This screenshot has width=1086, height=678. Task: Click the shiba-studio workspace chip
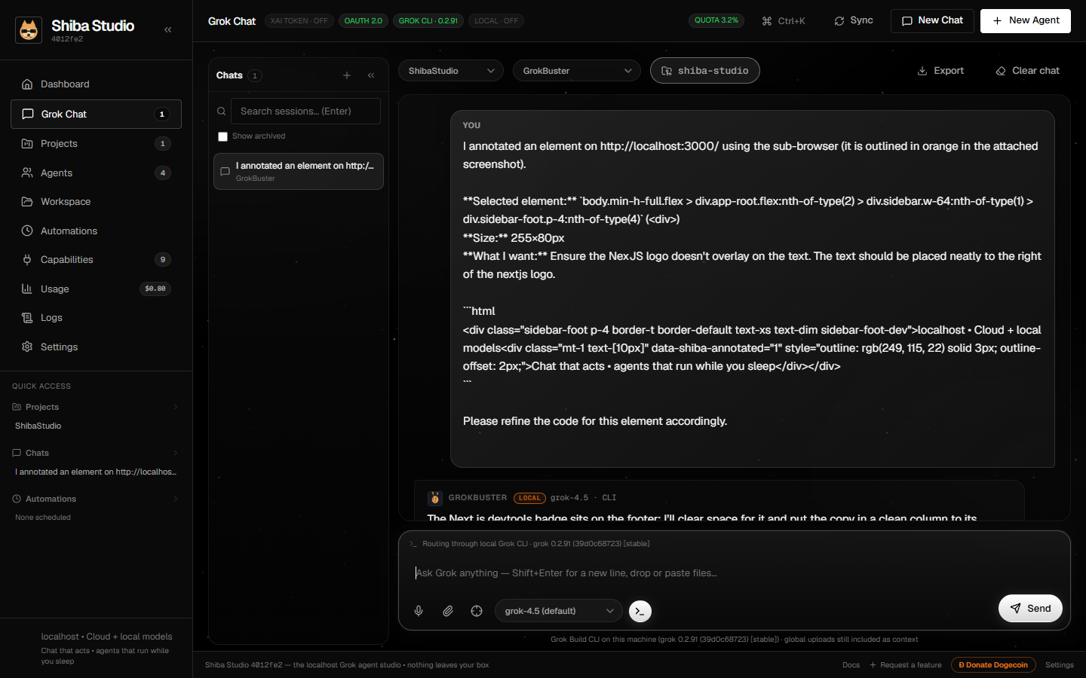(x=705, y=71)
